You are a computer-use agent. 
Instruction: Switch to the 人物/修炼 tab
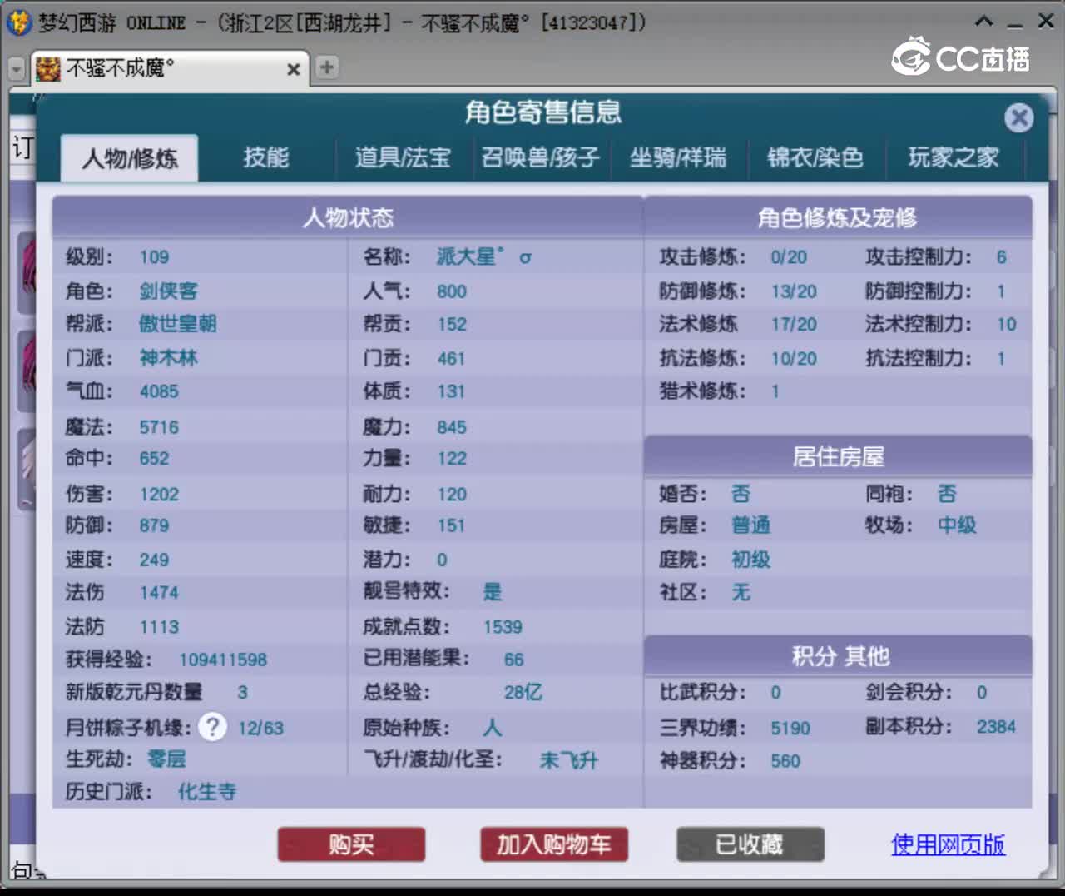130,158
